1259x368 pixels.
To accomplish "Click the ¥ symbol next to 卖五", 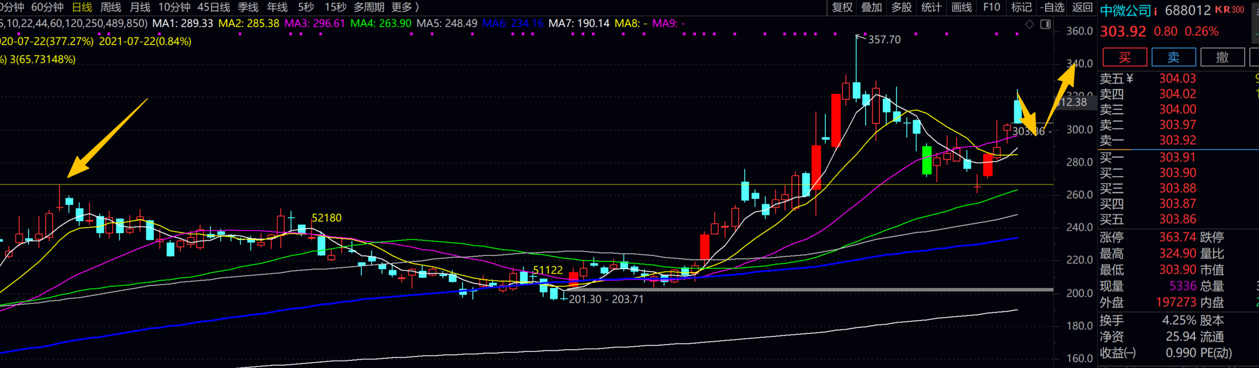I will [x=1129, y=79].
